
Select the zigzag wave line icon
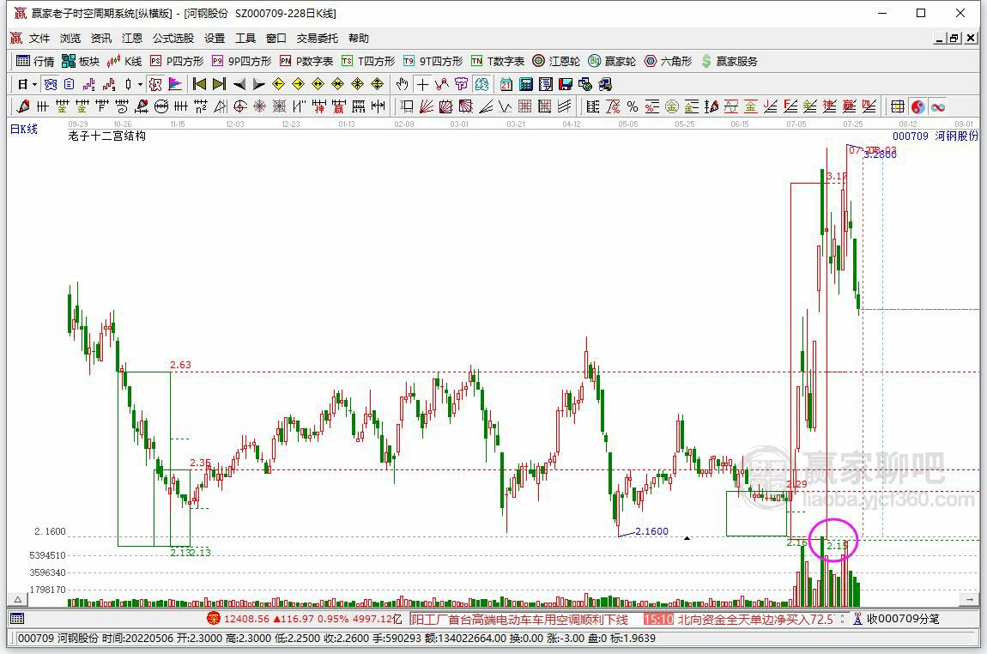[505, 106]
